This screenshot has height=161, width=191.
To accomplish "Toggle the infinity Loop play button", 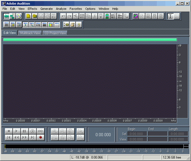I will pos(40,131).
